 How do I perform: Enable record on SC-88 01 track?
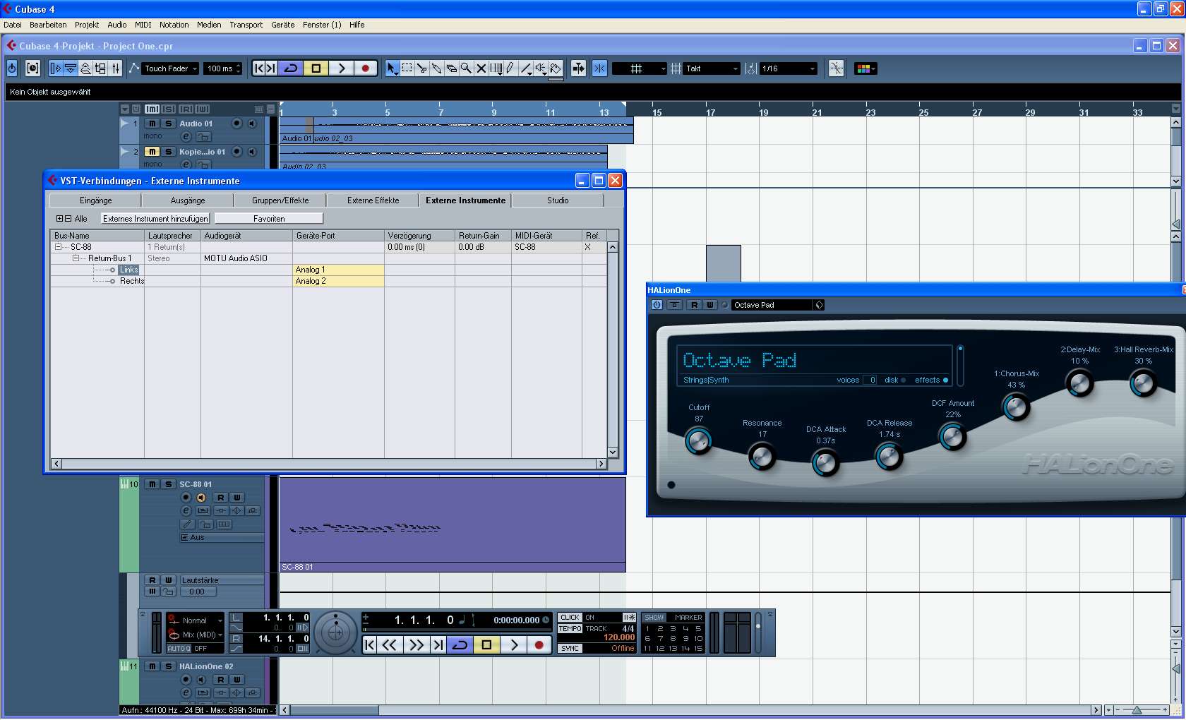186,498
